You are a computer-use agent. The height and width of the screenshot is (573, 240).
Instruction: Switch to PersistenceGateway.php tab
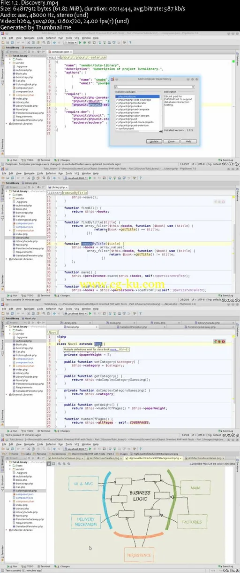click(201, 326)
